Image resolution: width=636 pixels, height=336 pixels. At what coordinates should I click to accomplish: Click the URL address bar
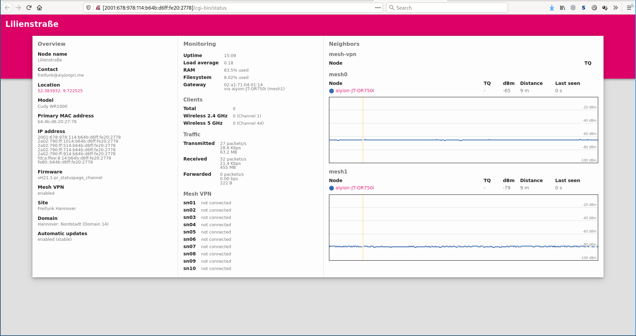(233, 8)
